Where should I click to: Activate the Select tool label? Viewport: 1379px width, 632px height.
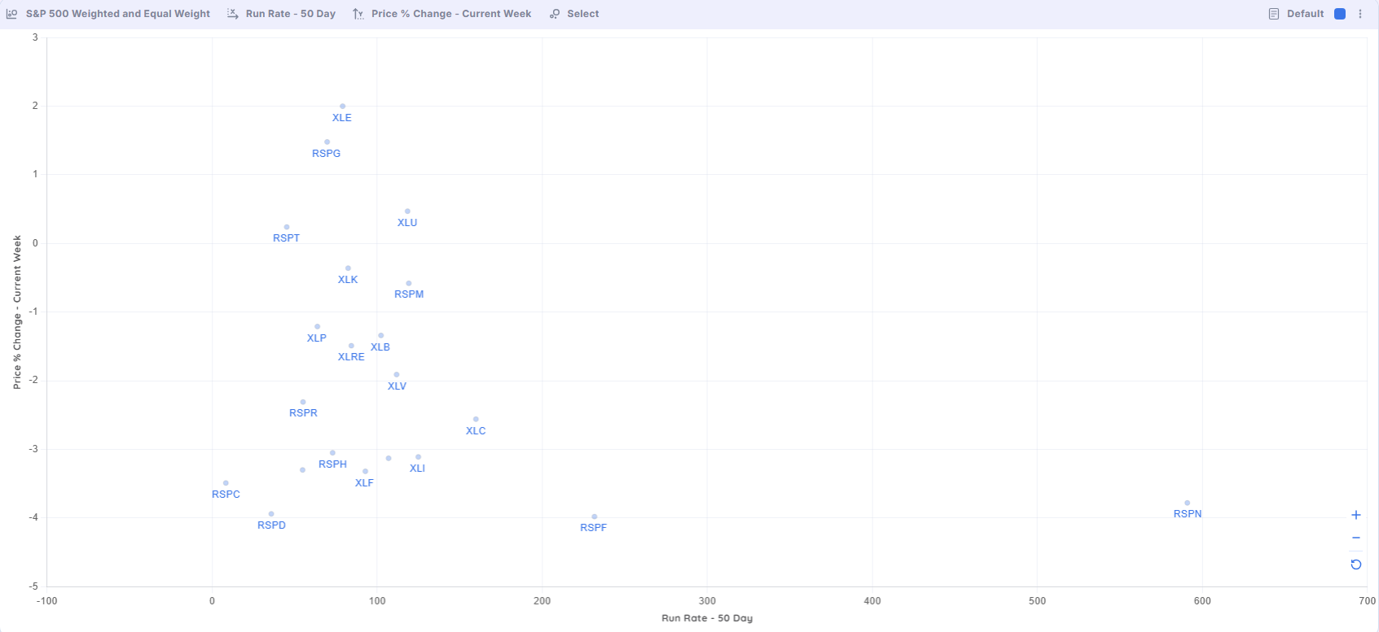tap(583, 14)
